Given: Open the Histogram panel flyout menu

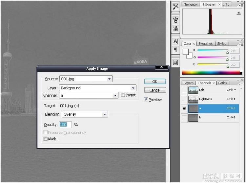Looking at the screenshot, I should 241,5.
